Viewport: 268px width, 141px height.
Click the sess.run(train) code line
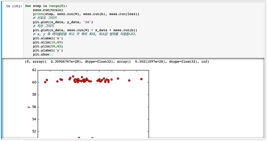[48, 10]
